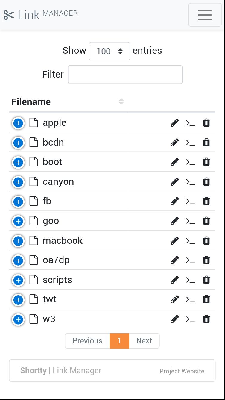Expand the goo row details
Image resolution: width=225 pixels, height=400 pixels.
(x=18, y=221)
